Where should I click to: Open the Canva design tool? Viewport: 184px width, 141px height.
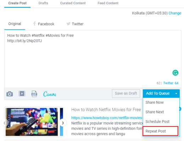pos(50,94)
